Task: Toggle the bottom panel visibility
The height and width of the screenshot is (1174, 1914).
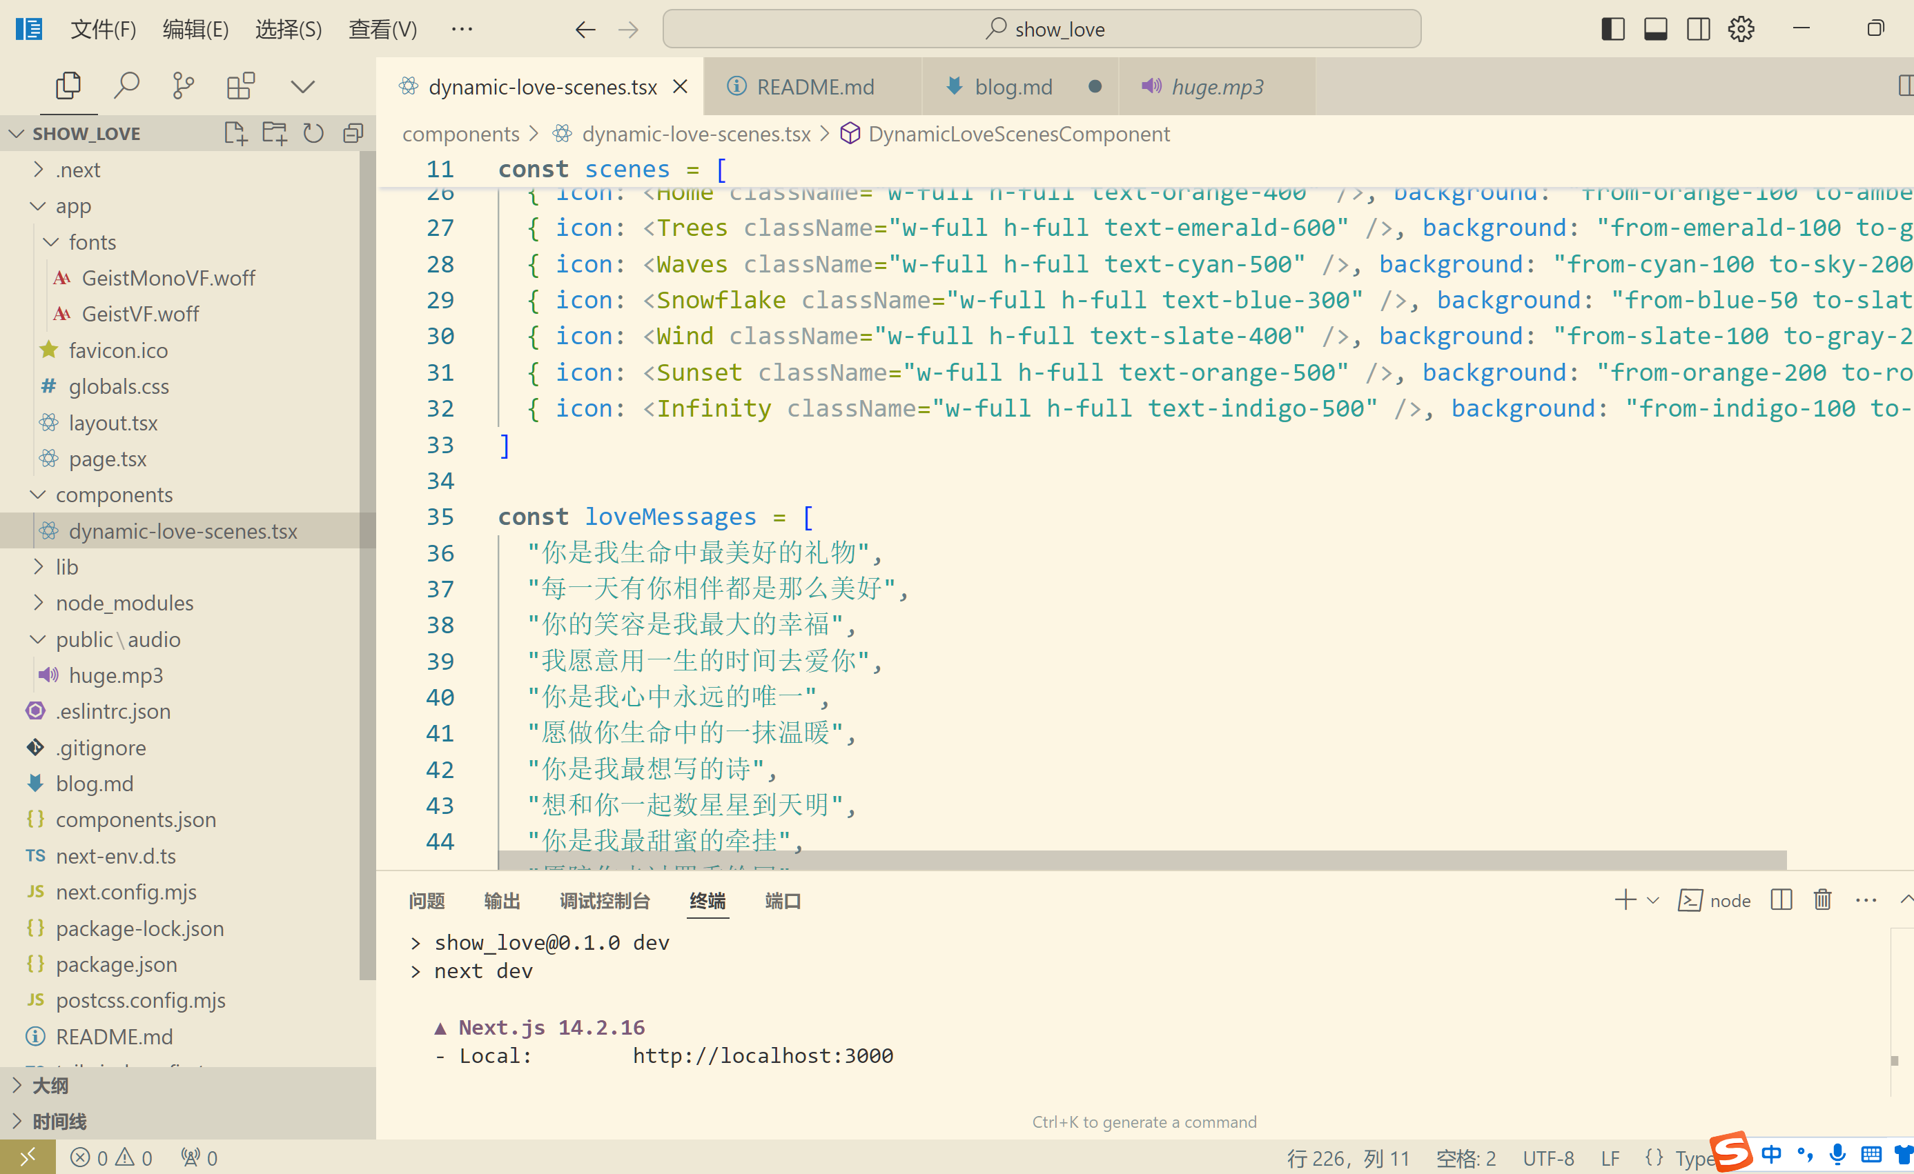Action: point(1655,30)
